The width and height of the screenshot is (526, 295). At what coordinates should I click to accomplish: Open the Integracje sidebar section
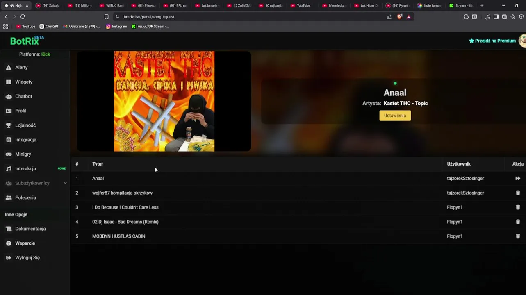[x=25, y=140]
